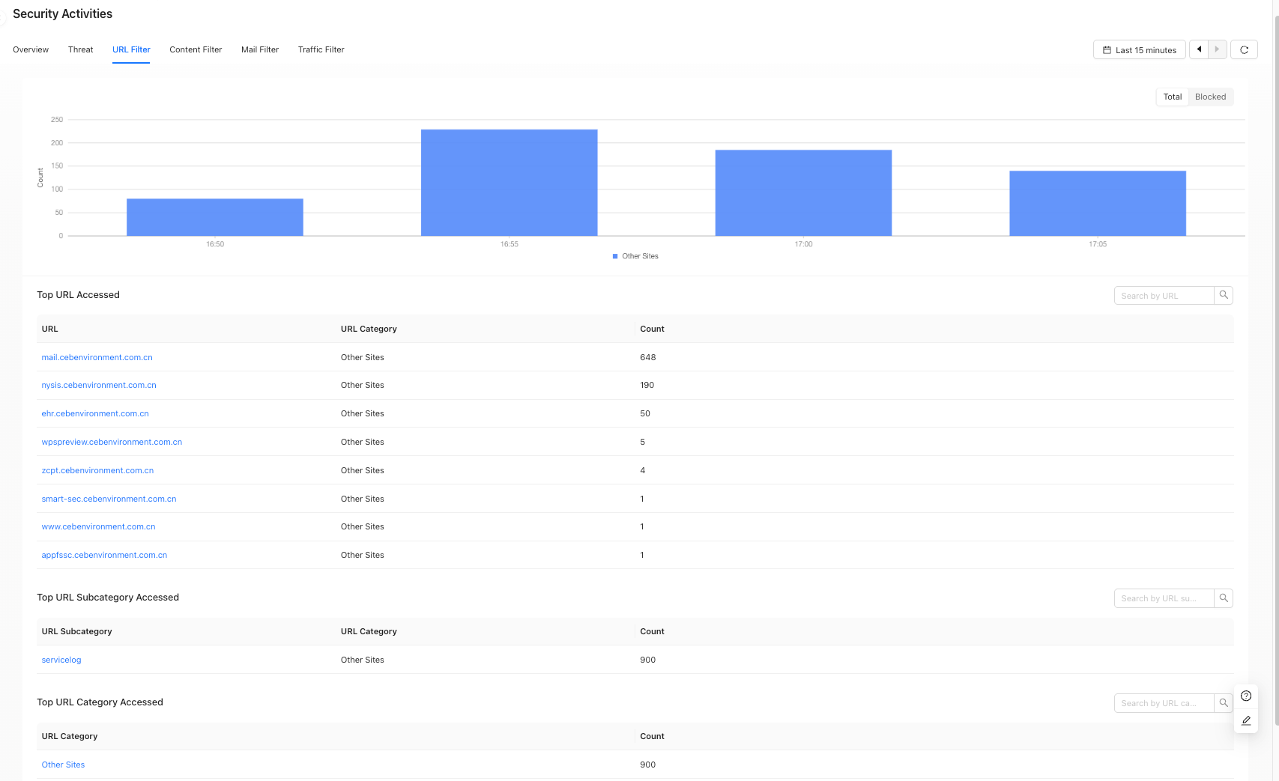Open the help question mark icon
The width and height of the screenshot is (1279, 781).
[1246, 696]
